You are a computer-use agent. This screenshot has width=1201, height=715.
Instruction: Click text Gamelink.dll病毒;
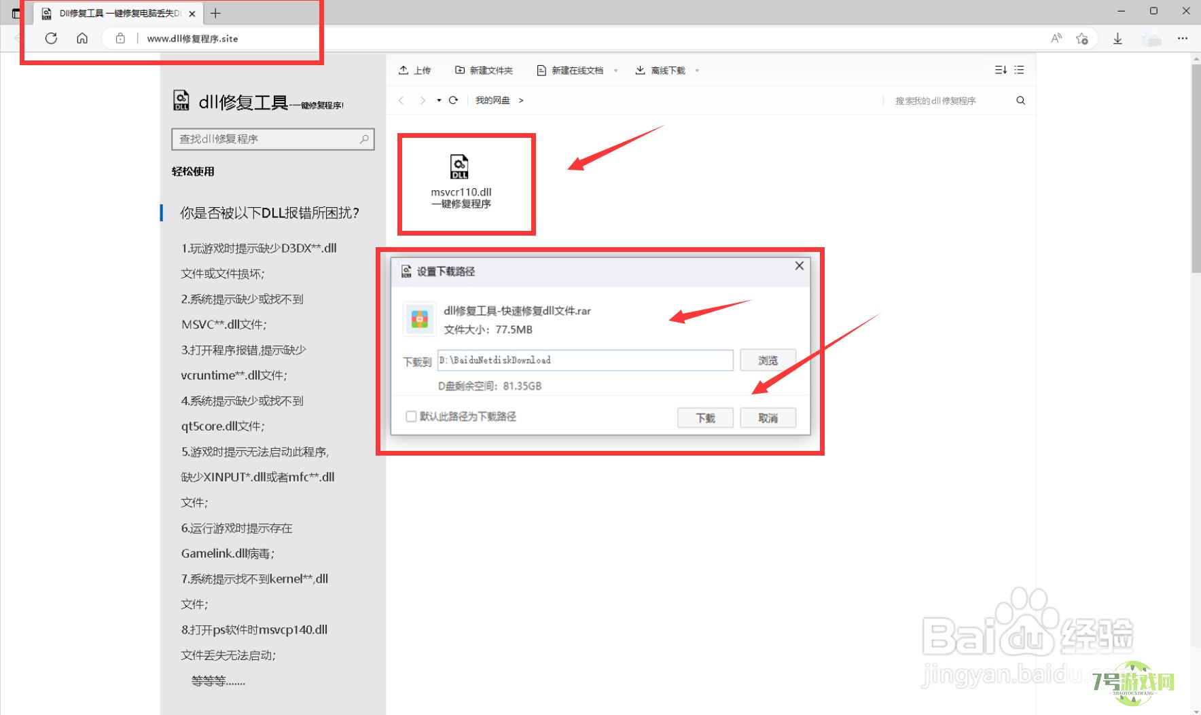228,553
